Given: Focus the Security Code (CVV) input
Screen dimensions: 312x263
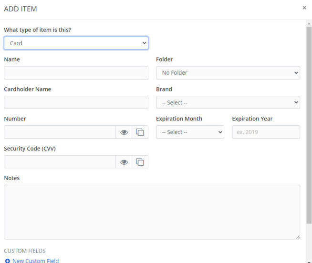Looking at the screenshot, I should (60, 162).
